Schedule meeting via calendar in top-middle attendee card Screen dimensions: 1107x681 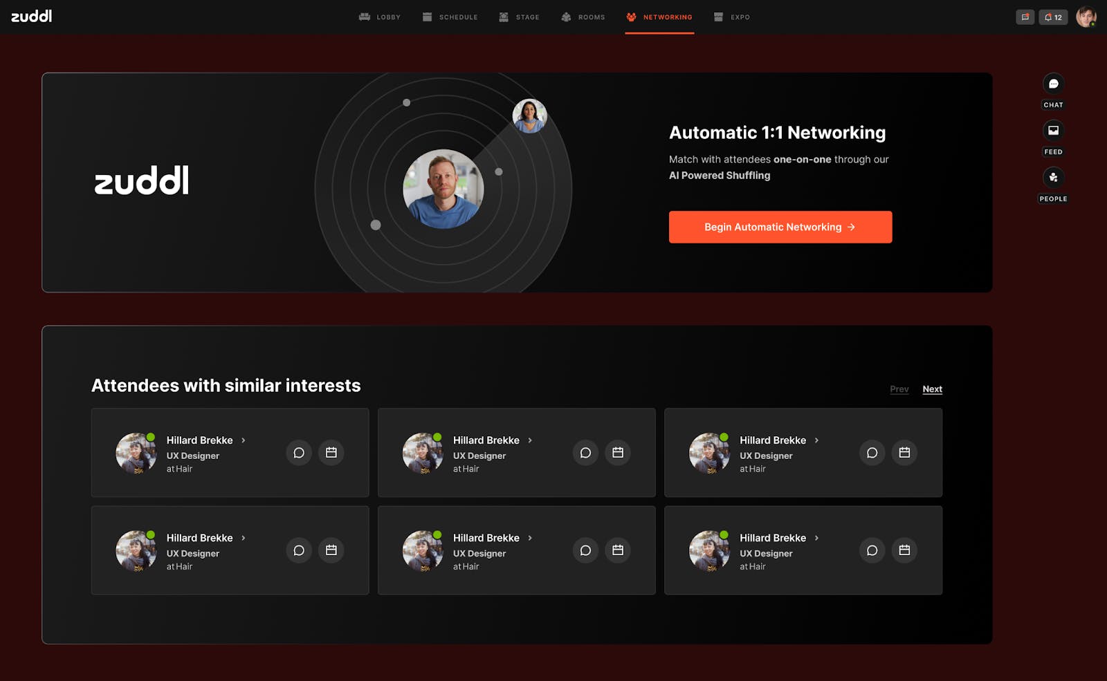(618, 453)
